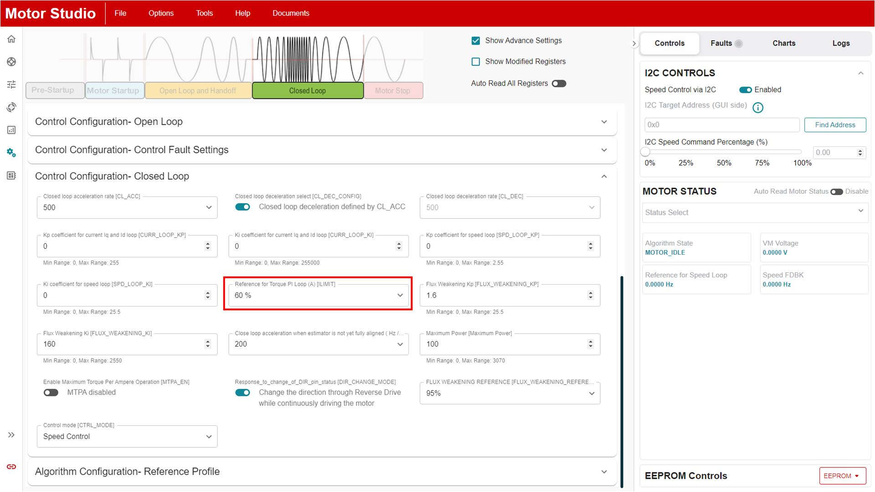Check Show Modified Registers checkbox

tap(475, 61)
